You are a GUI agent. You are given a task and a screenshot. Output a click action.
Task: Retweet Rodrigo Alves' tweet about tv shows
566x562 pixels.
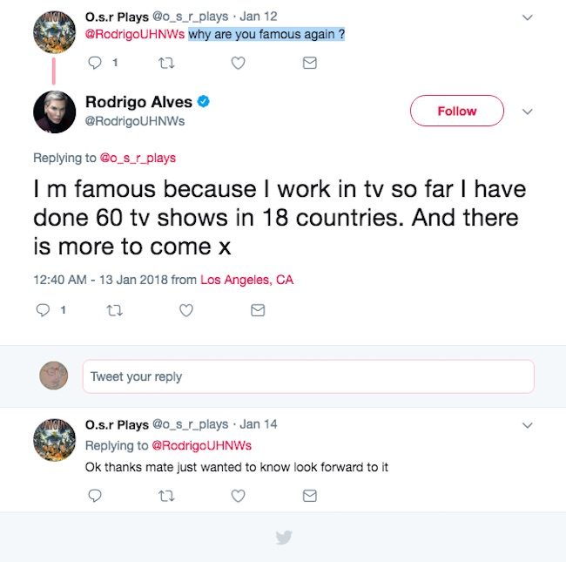pos(114,310)
